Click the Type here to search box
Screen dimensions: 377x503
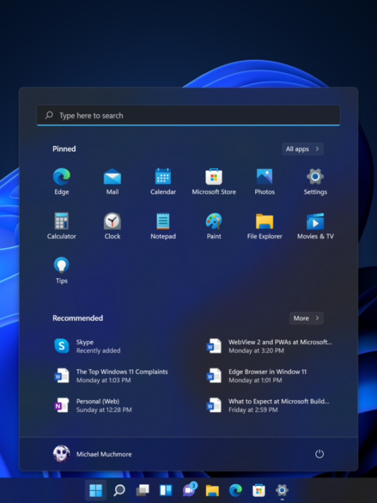(x=188, y=116)
